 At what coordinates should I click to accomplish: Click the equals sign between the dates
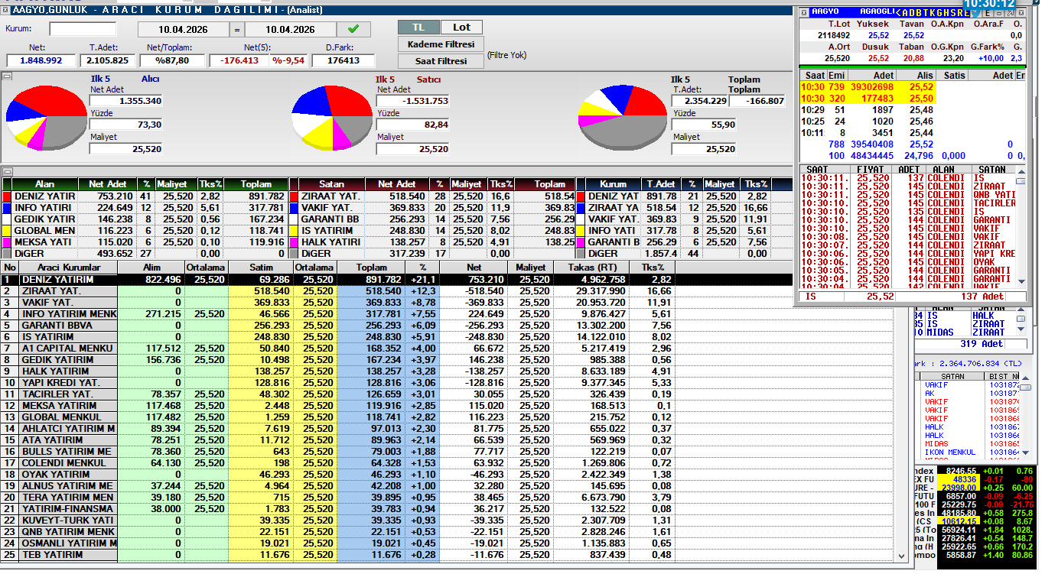coord(237,30)
